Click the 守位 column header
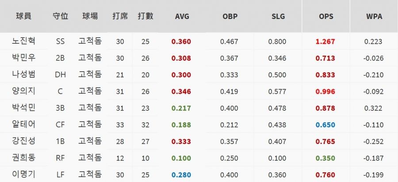 tap(60, 16)
